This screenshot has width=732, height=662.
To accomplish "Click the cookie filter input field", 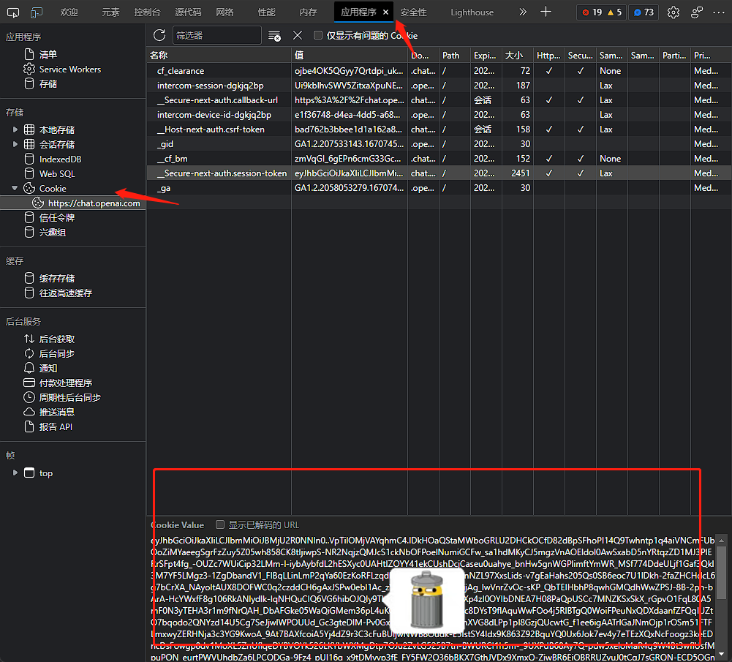I will 216,35.
